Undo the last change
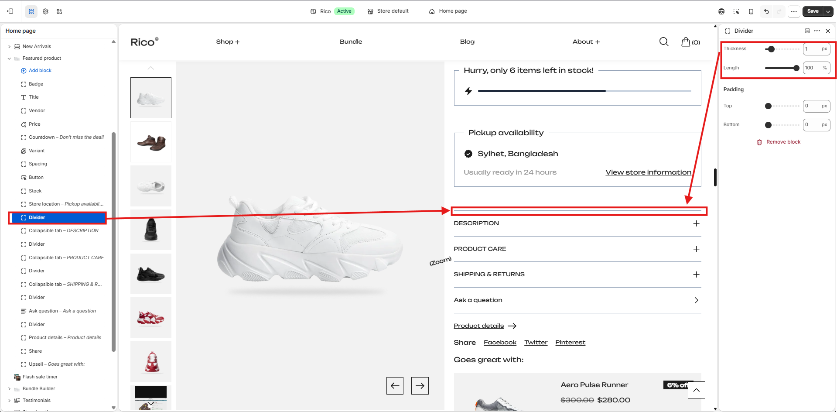The height and width of the screenshot is (412, 837). (x=766, y=11)
